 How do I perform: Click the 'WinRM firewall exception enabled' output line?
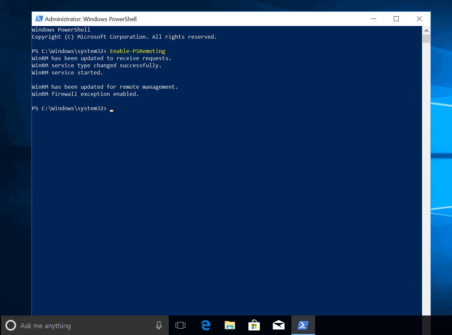pyautogui.click(x=85, y=94)
